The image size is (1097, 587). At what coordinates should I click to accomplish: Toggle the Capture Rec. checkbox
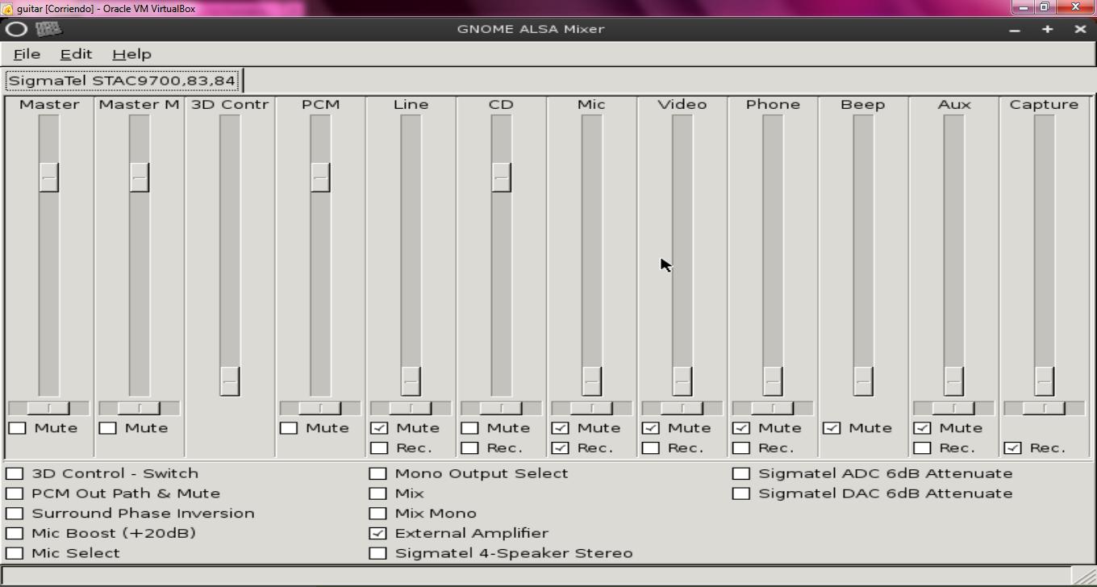click(x=1012, y=448)
